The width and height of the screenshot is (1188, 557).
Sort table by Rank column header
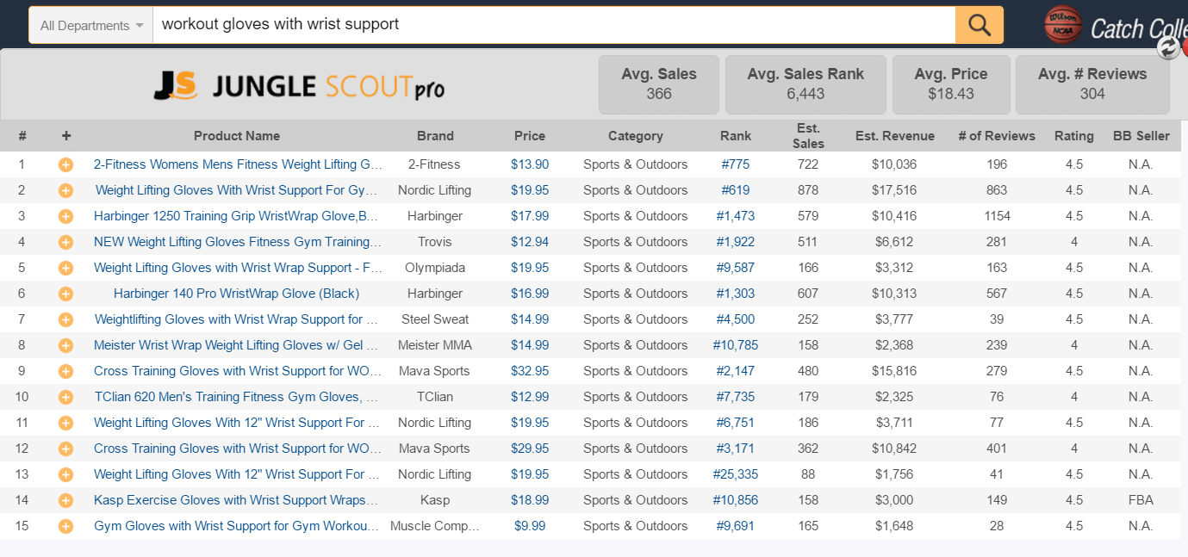[736, 136]
